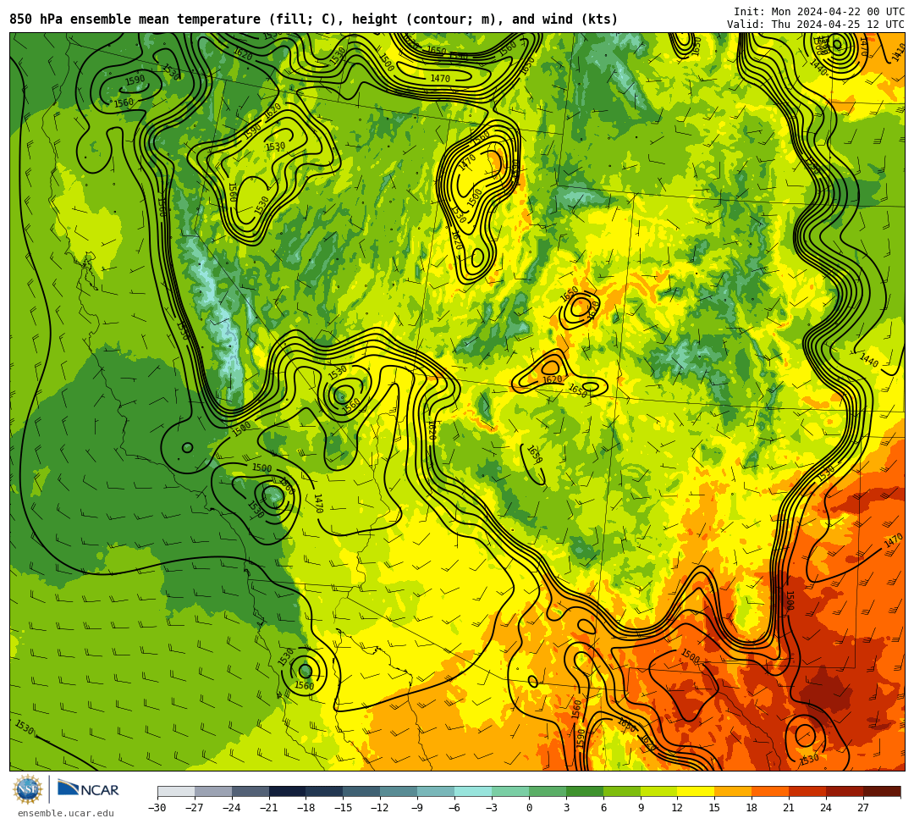The image size is (914, 824).
Task: Pick the colorbar segment between −12 and −9
Action: (399, 791)
